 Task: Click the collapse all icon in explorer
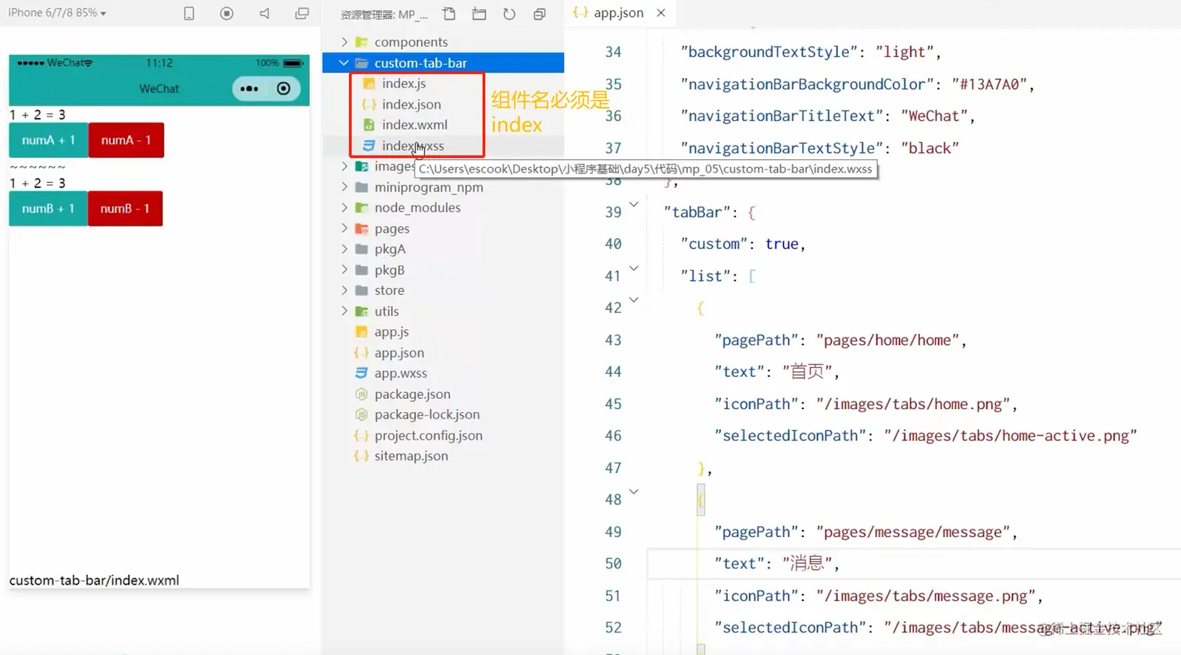coord(539,14)
